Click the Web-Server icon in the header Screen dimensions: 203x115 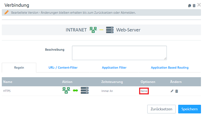[109, 30]
